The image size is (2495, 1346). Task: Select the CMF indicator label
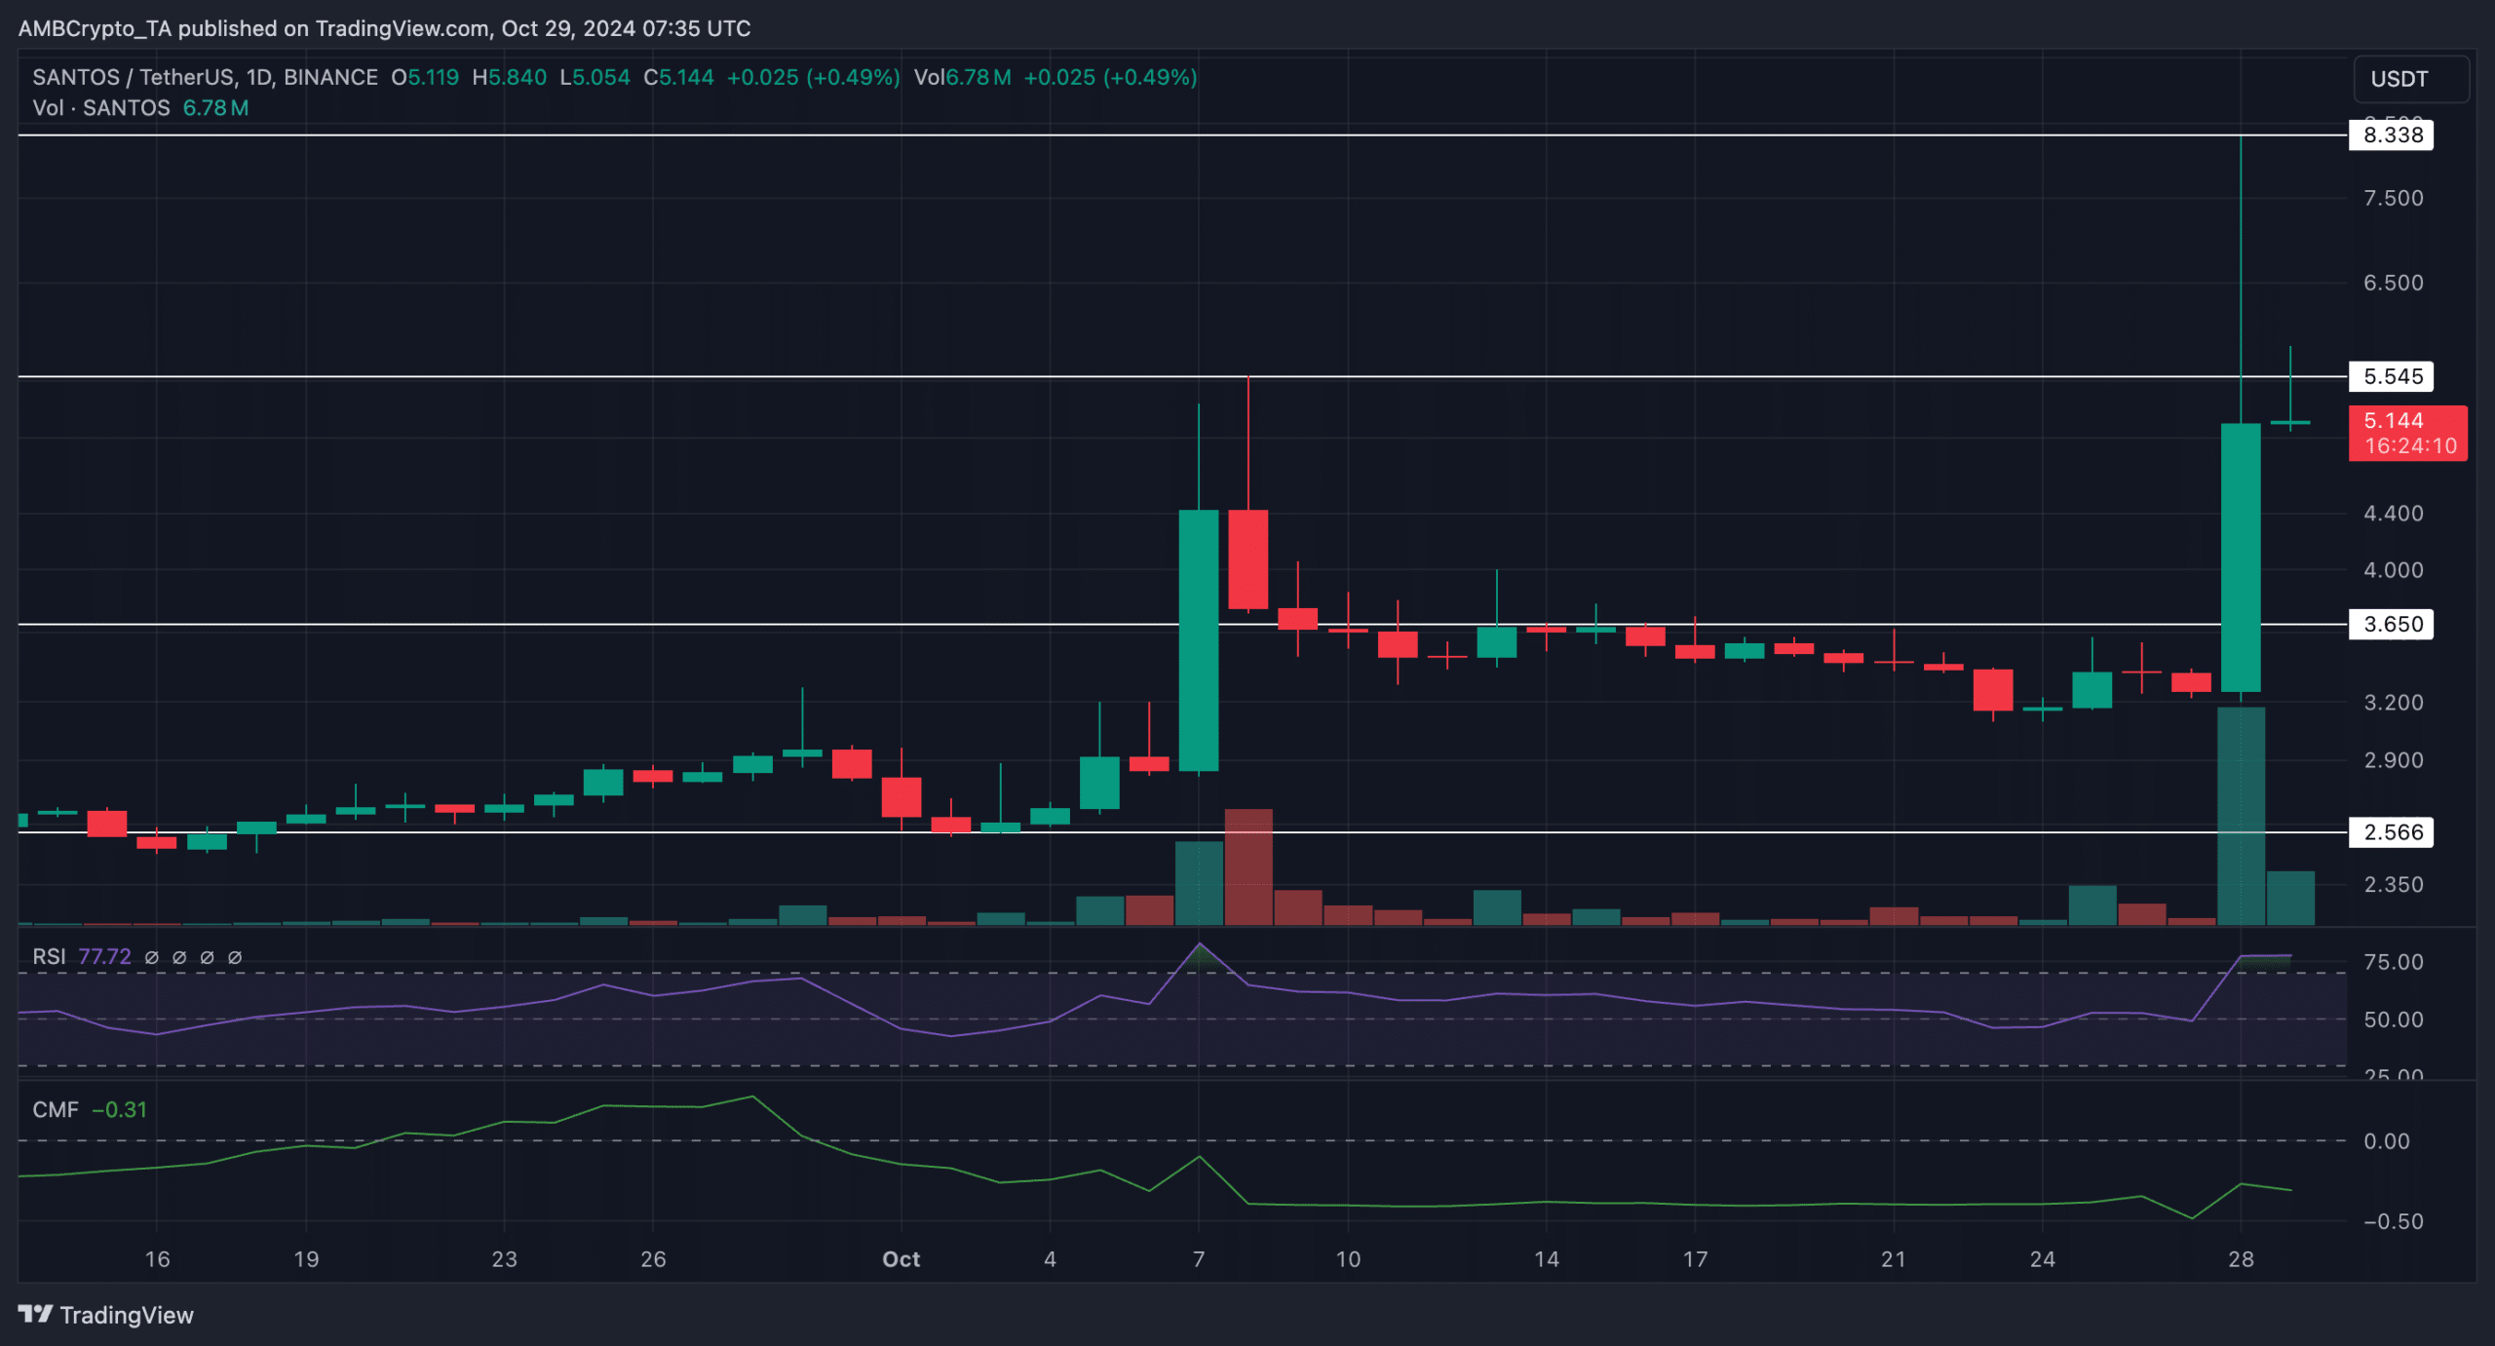click(x=55, y=1109)
